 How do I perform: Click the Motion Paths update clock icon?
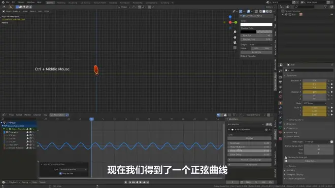(331, 142)
